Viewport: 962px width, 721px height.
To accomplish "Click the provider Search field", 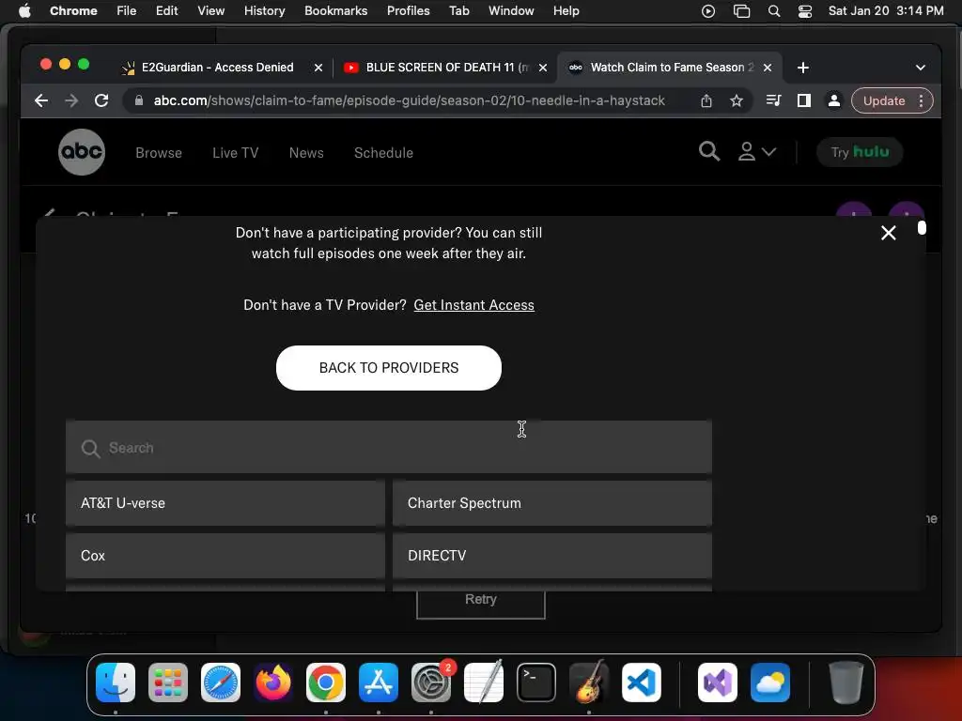I will pyautogui.click(x=388, y=448).
